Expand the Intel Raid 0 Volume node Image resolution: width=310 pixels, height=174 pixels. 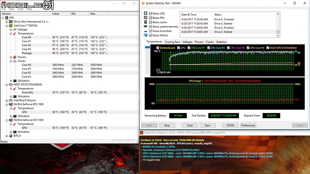click(x=7, y=101)
